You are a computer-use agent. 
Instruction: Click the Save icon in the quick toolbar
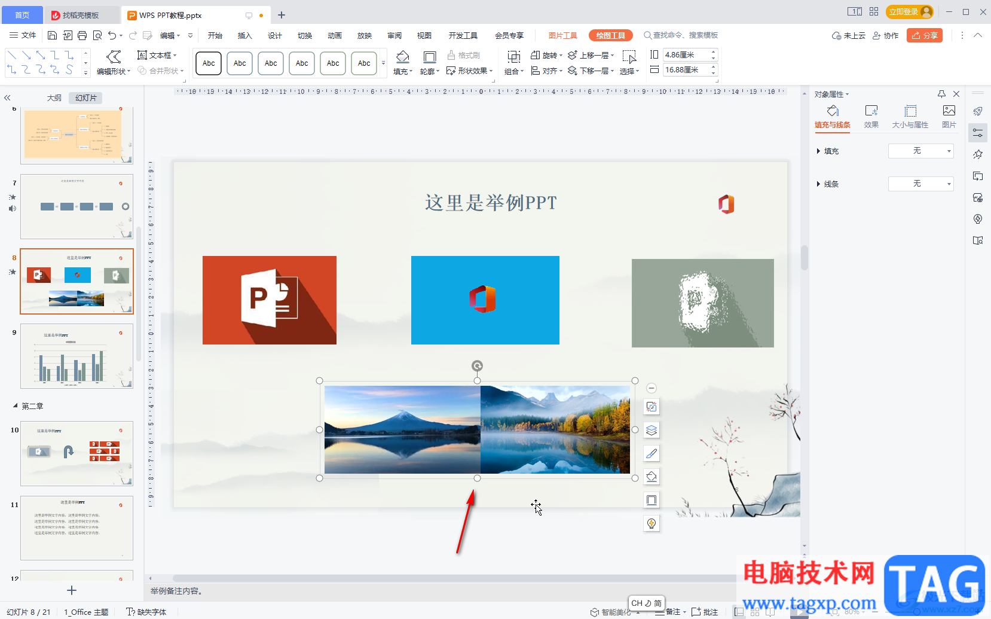pos(52,35)
